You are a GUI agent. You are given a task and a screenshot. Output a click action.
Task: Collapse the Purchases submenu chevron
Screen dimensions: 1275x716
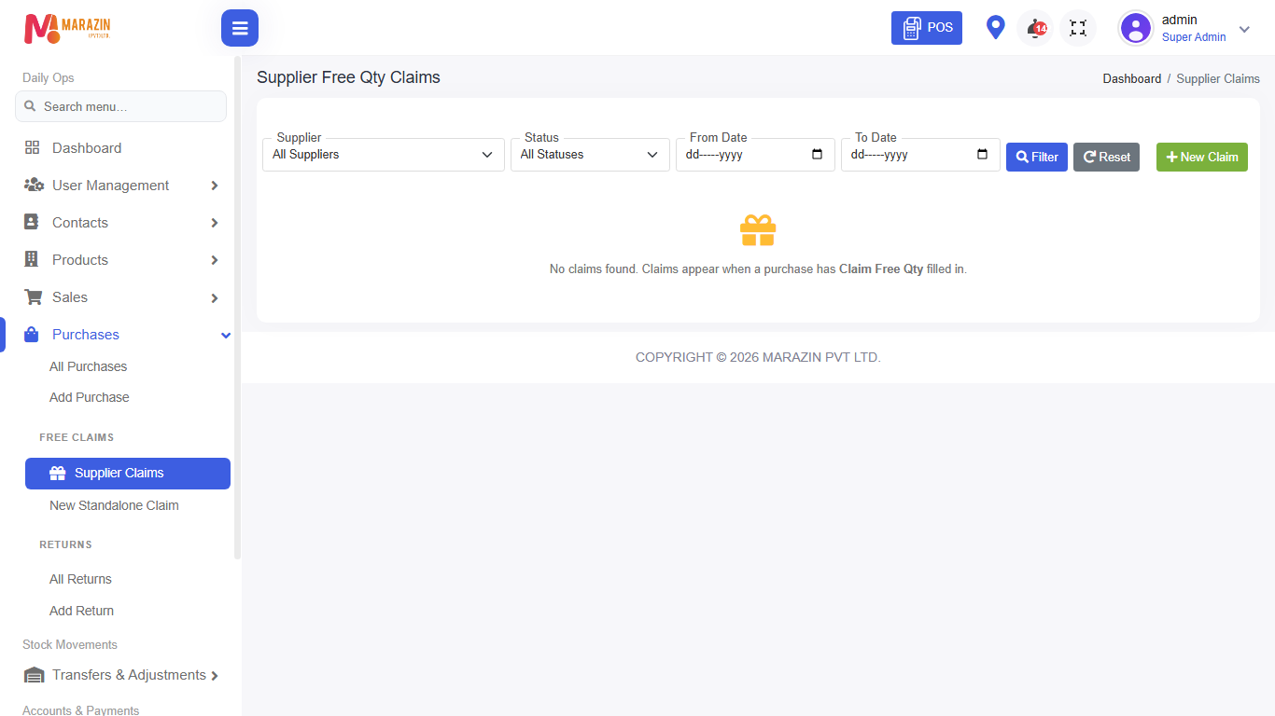[225, 335]
